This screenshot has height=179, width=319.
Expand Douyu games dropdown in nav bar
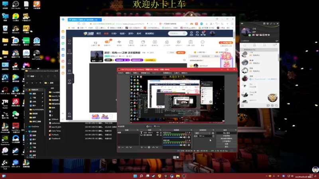tap(131, 33)
